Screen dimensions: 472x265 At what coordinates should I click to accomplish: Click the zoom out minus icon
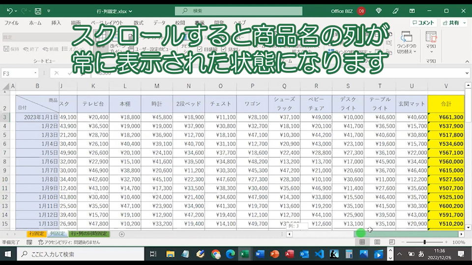(x=403, y=242)
